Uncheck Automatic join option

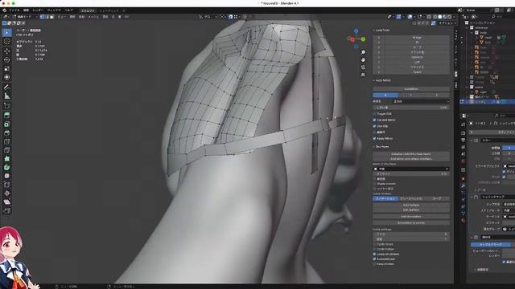coord(374,259)
